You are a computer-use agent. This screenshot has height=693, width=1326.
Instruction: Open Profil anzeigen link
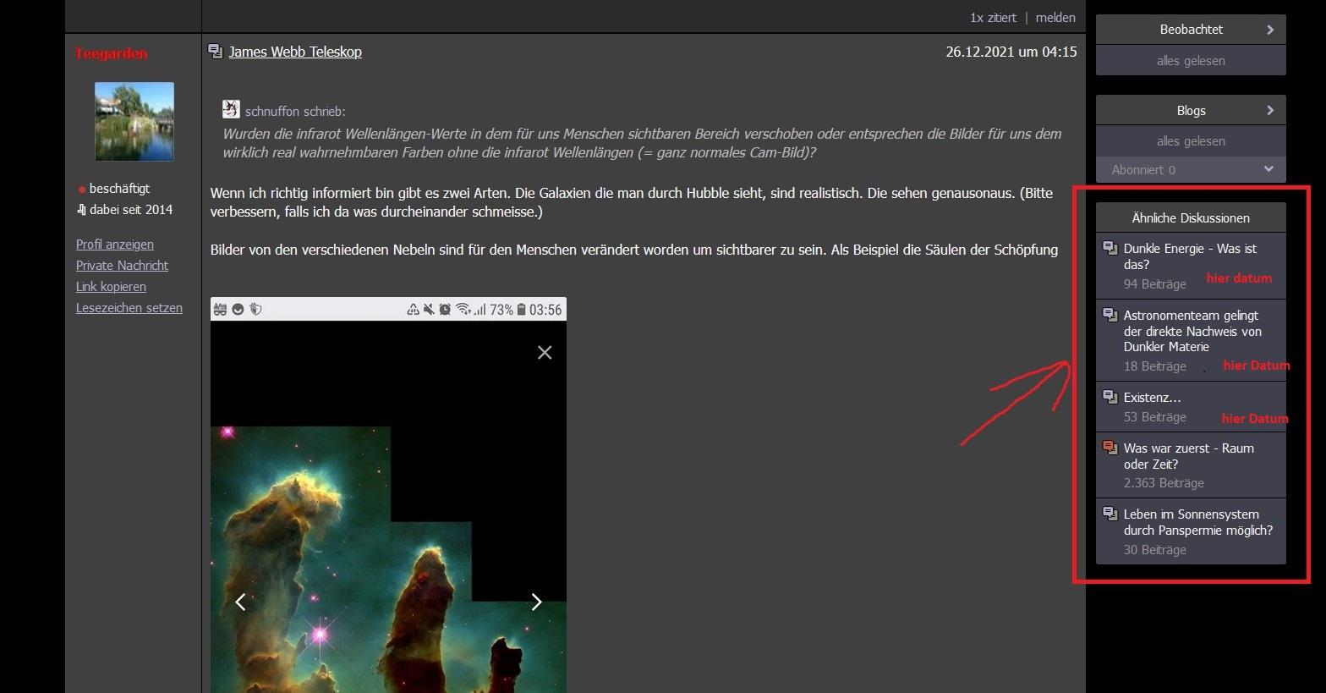click(x=115, y=245)
